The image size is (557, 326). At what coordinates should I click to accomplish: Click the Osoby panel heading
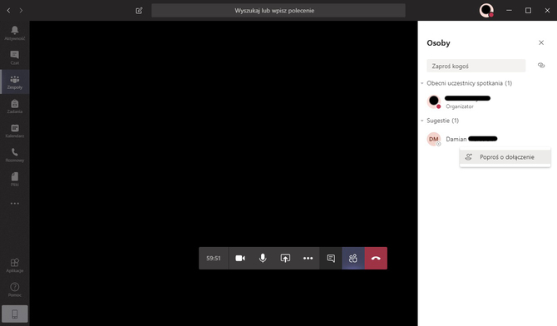[x=438, y=43]
